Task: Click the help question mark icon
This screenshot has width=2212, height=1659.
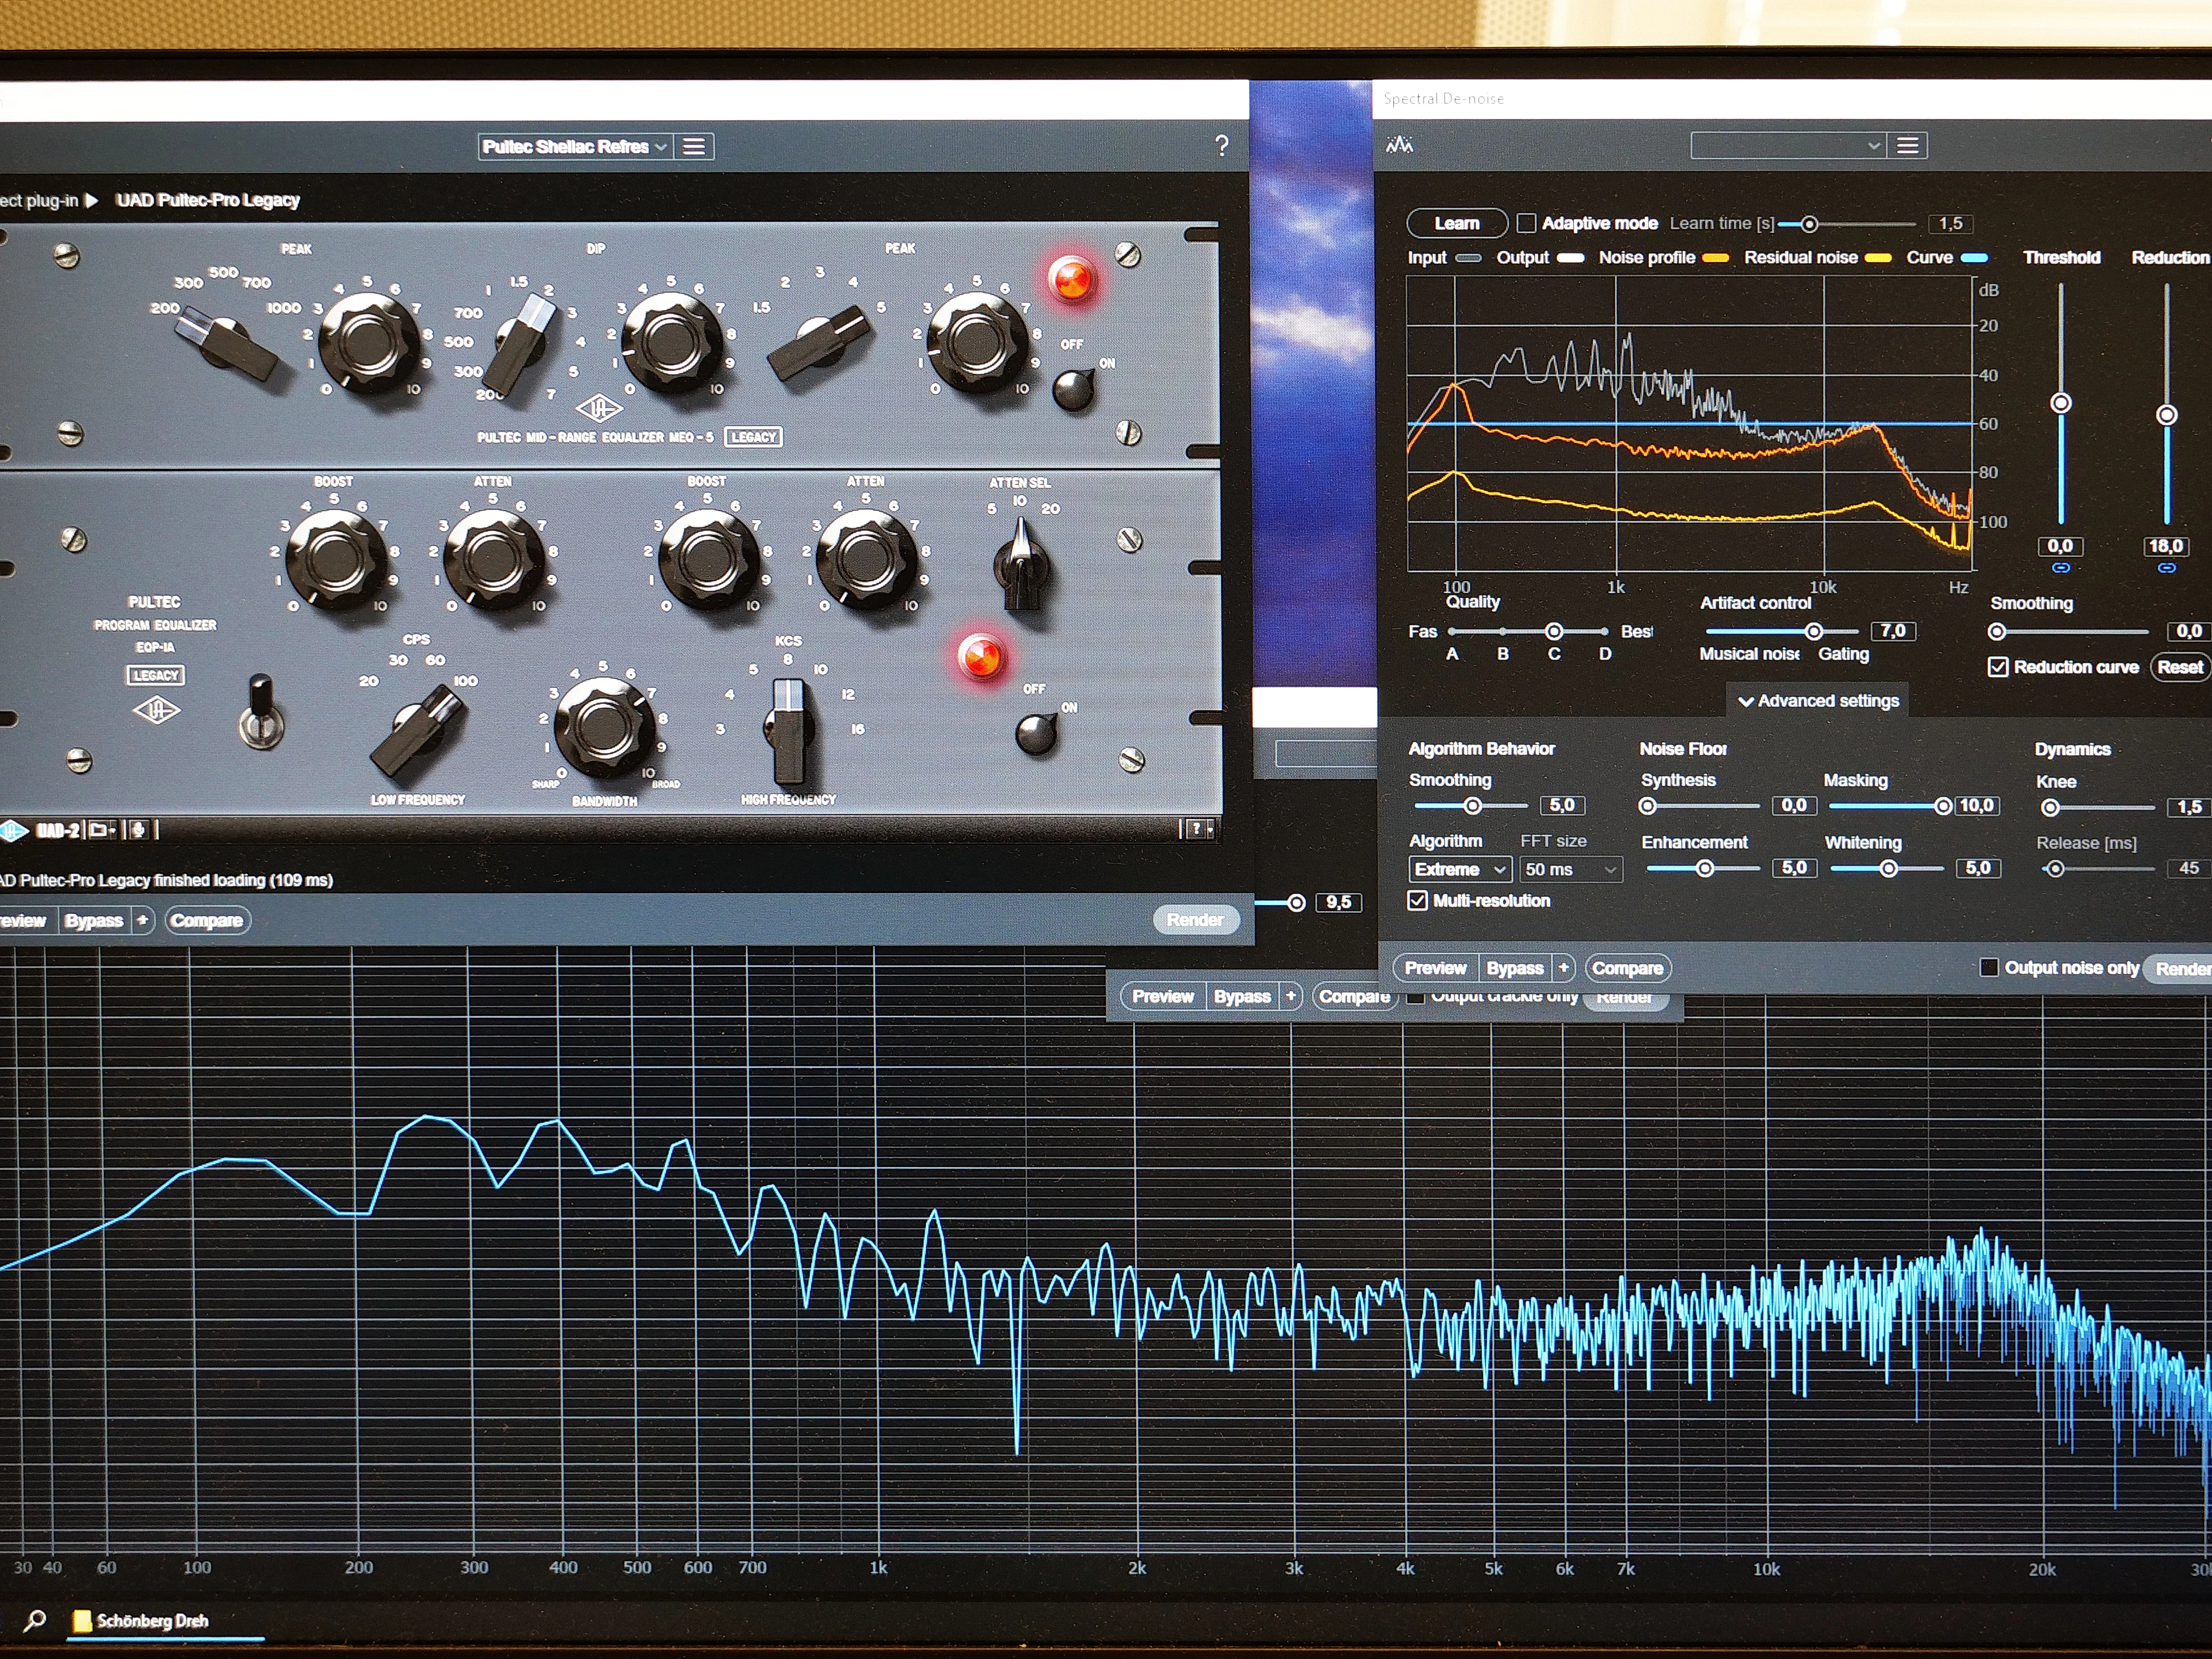Action: [1221, 146]
